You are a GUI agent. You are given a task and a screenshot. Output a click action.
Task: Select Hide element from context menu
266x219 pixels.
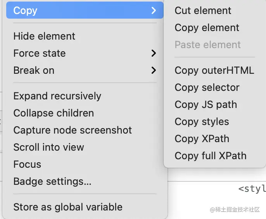(x=44, y=36)
